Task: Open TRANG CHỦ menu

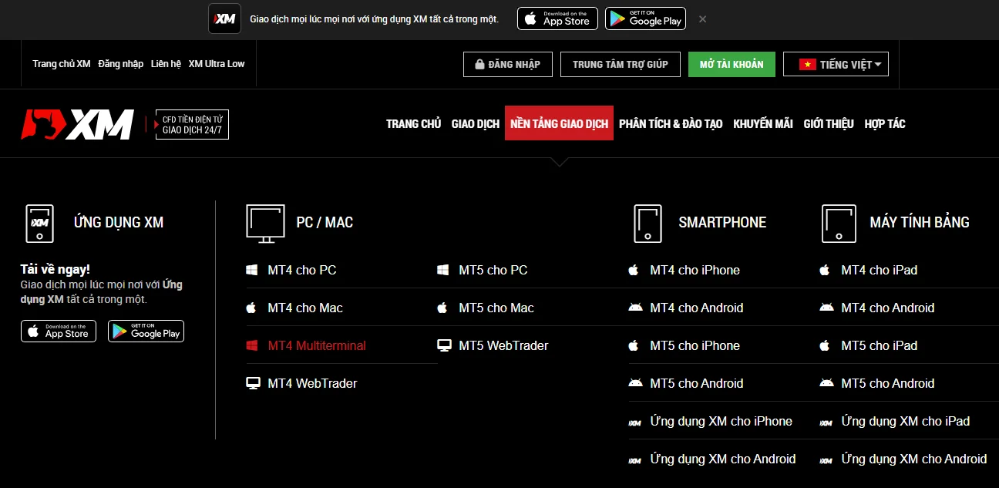Action: (x=414, y=123)
